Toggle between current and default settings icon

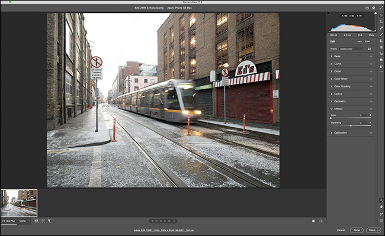coord(320,221)
